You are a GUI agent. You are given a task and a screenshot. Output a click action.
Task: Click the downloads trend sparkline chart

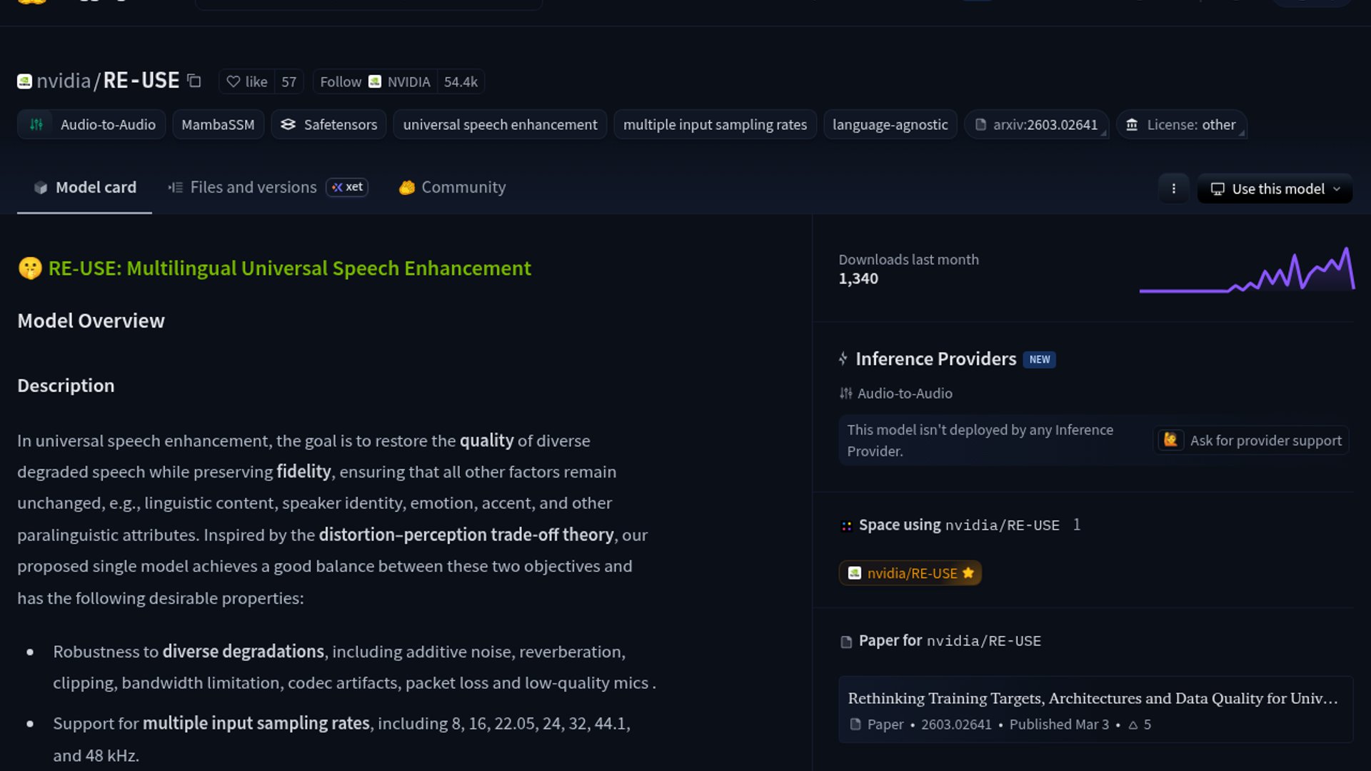click(x=1247, y=271)
